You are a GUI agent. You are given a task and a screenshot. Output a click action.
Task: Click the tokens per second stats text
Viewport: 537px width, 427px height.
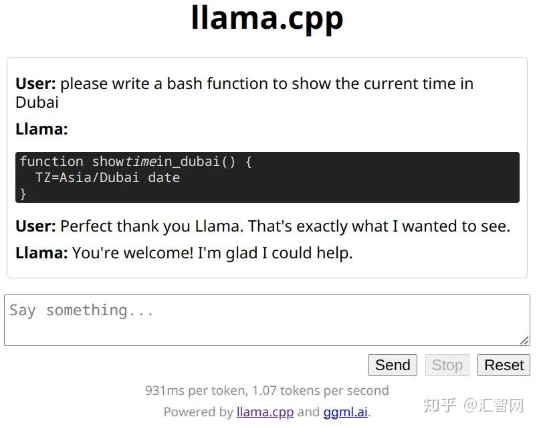click(267, 390)
